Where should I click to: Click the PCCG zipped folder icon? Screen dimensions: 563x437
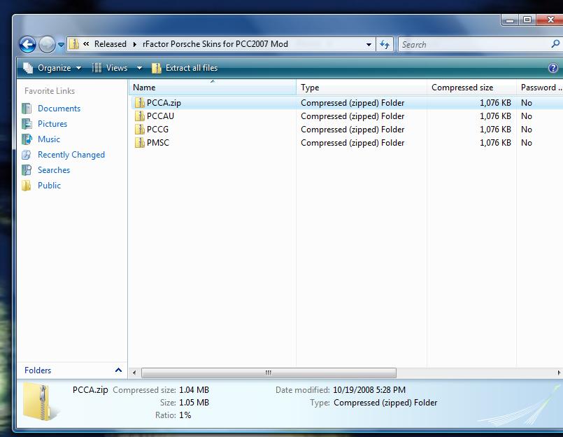coord(139,130)
